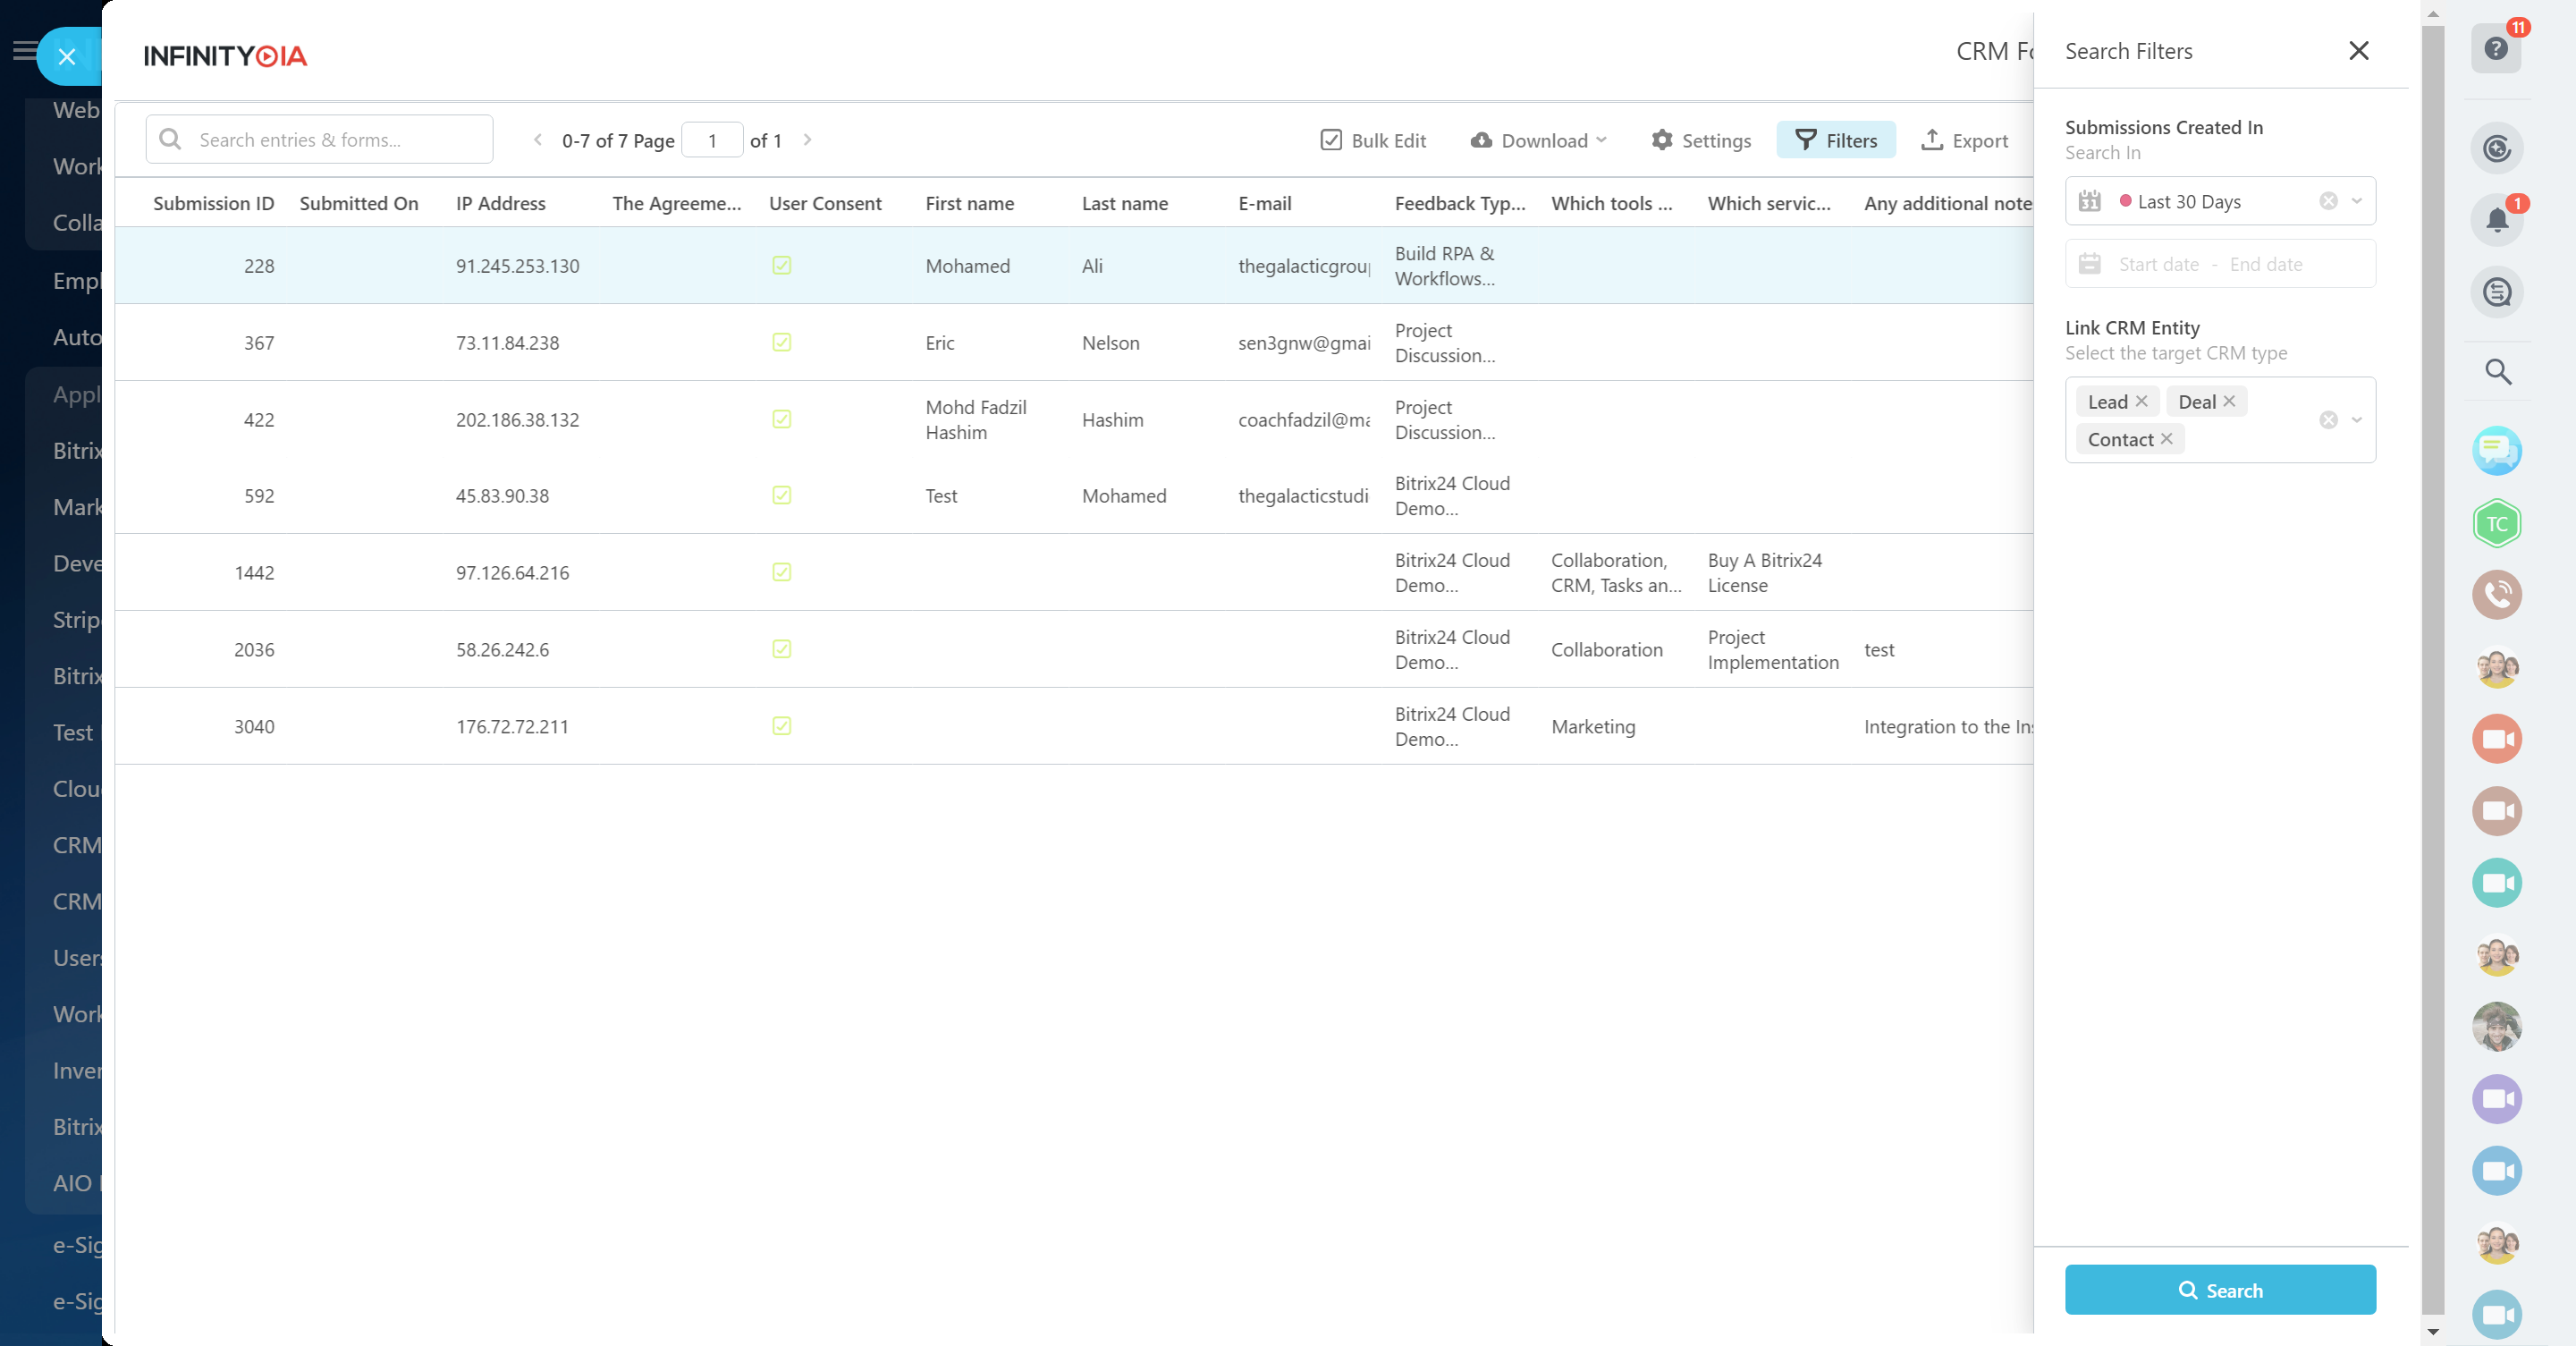Open the Last 30 Days date dropdown
The image size is (2576, 1346).
(2356, 201)
